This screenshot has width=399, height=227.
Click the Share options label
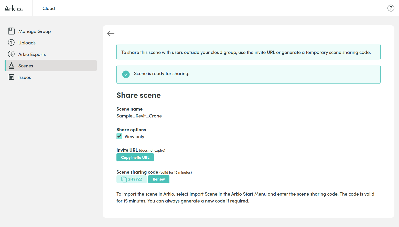pyautogui.click(x=131, y=130)
